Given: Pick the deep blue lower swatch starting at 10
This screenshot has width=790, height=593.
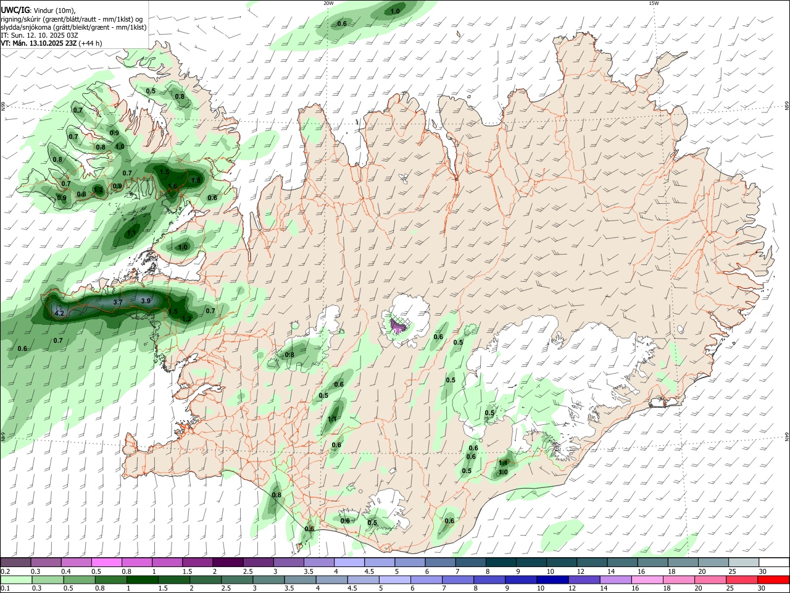Looking at the screenshot, I should 552,579.
